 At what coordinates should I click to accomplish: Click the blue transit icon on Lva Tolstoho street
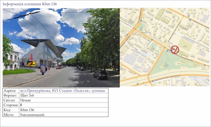[153, 81]
